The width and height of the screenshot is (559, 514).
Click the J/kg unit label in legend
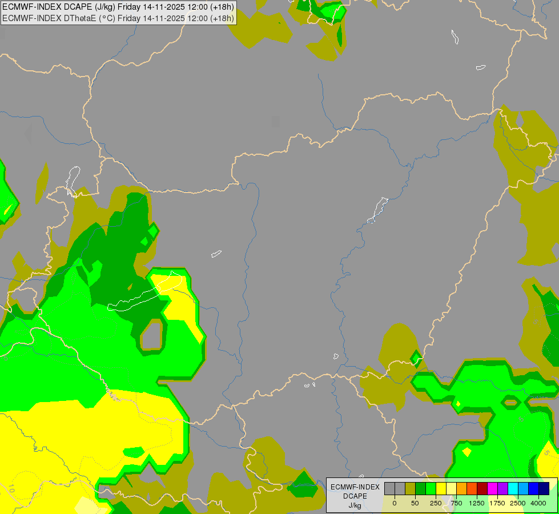pos(355,505)
